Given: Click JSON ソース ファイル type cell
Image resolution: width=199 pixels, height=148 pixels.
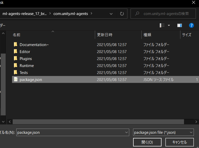Looking at the screenshot, I should point(158,79).
